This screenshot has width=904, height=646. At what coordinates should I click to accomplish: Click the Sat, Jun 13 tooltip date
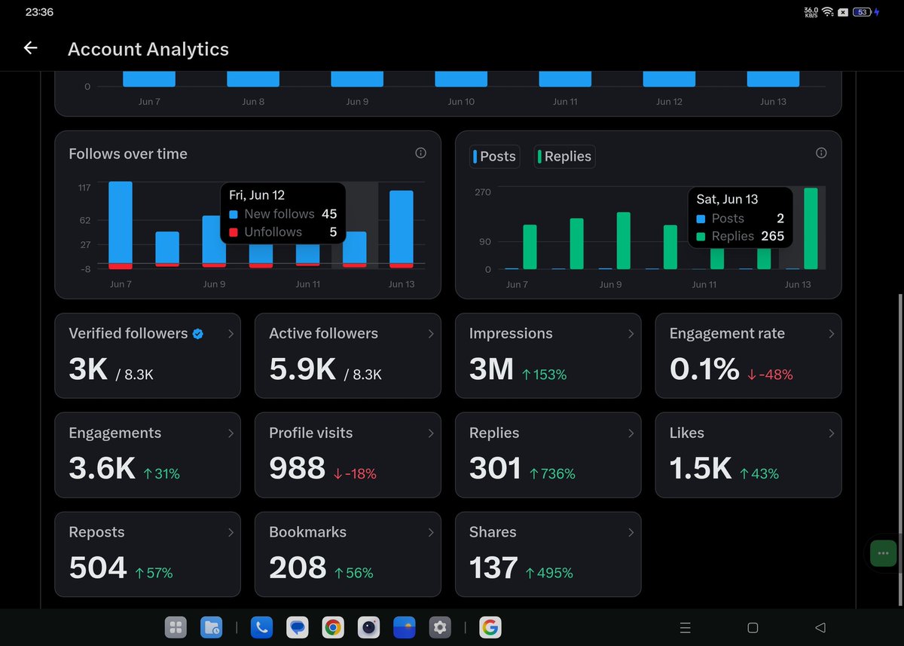click(x=727, y=199)
